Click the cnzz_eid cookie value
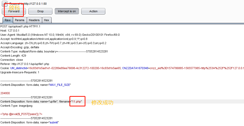Image resolution: width=244 pixels, height=126 pixels. coord(197,68)
